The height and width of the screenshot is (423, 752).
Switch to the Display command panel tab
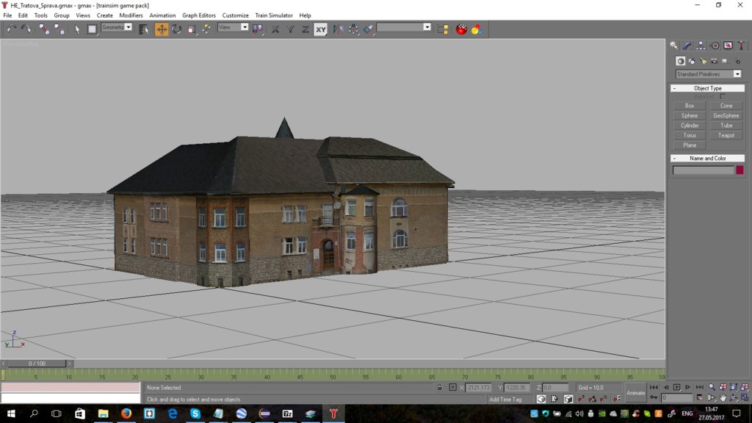click(x=728, y=46)
